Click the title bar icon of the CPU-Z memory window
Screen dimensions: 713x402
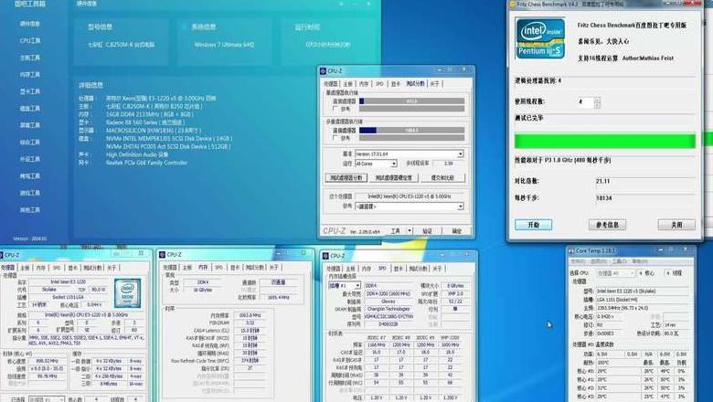coord(163,255)
